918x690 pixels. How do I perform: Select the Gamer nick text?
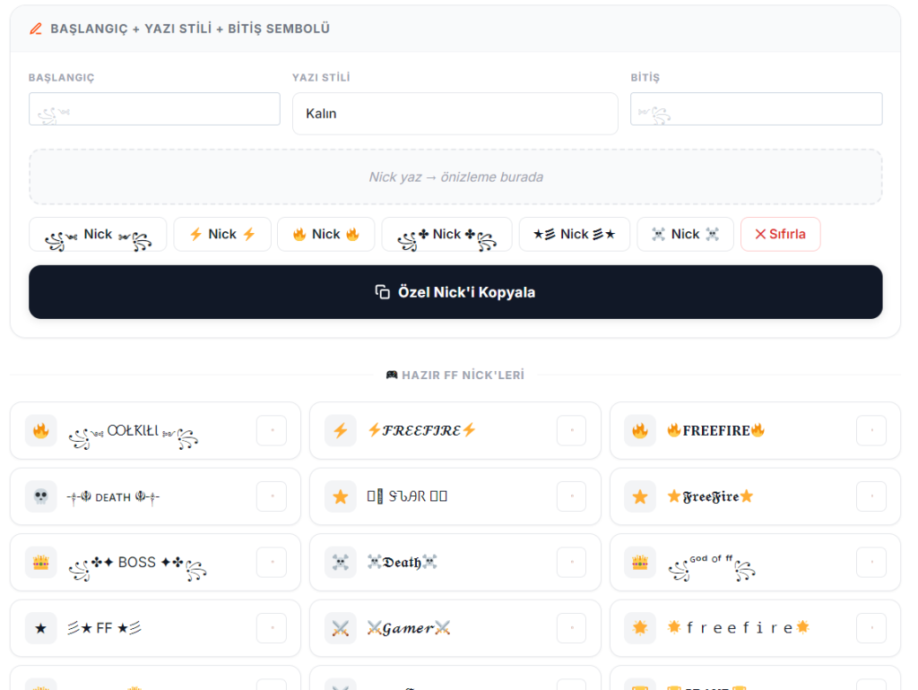pyautogui.click(x=409, y=628)
